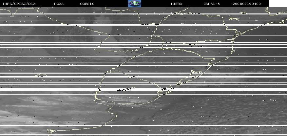Select the NOAA label in the header

click(x=59, y=4)
